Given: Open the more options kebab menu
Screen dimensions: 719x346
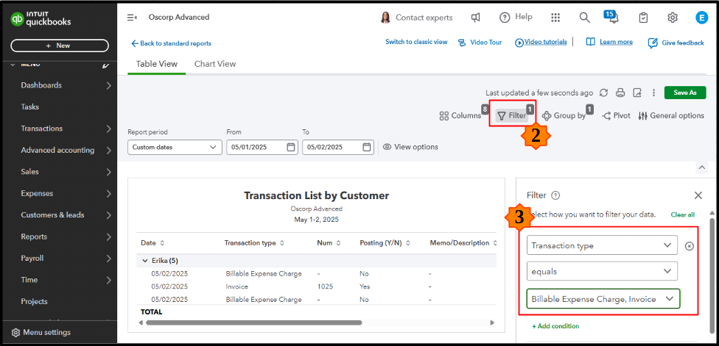Looking at the screenshot, I should click(654, 93).
